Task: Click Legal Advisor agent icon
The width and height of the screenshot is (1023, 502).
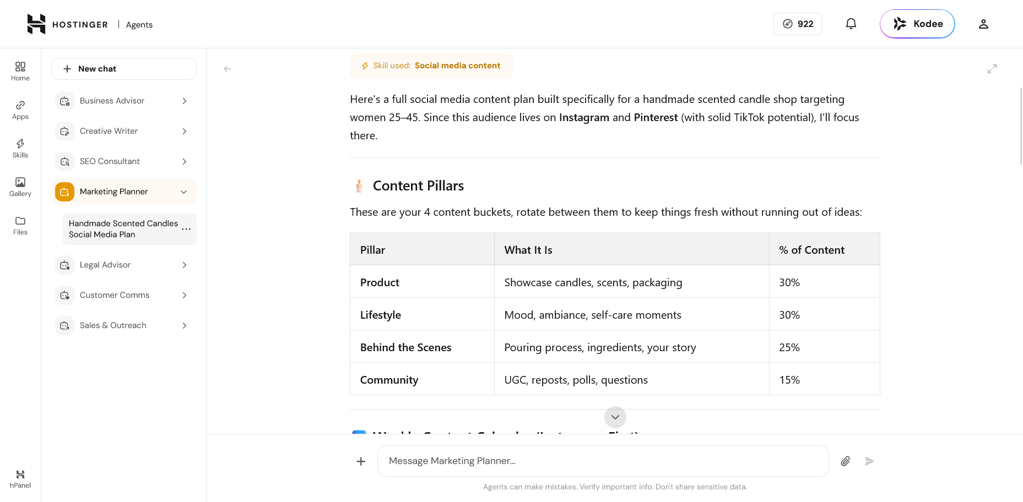Action: pos(64,265)
